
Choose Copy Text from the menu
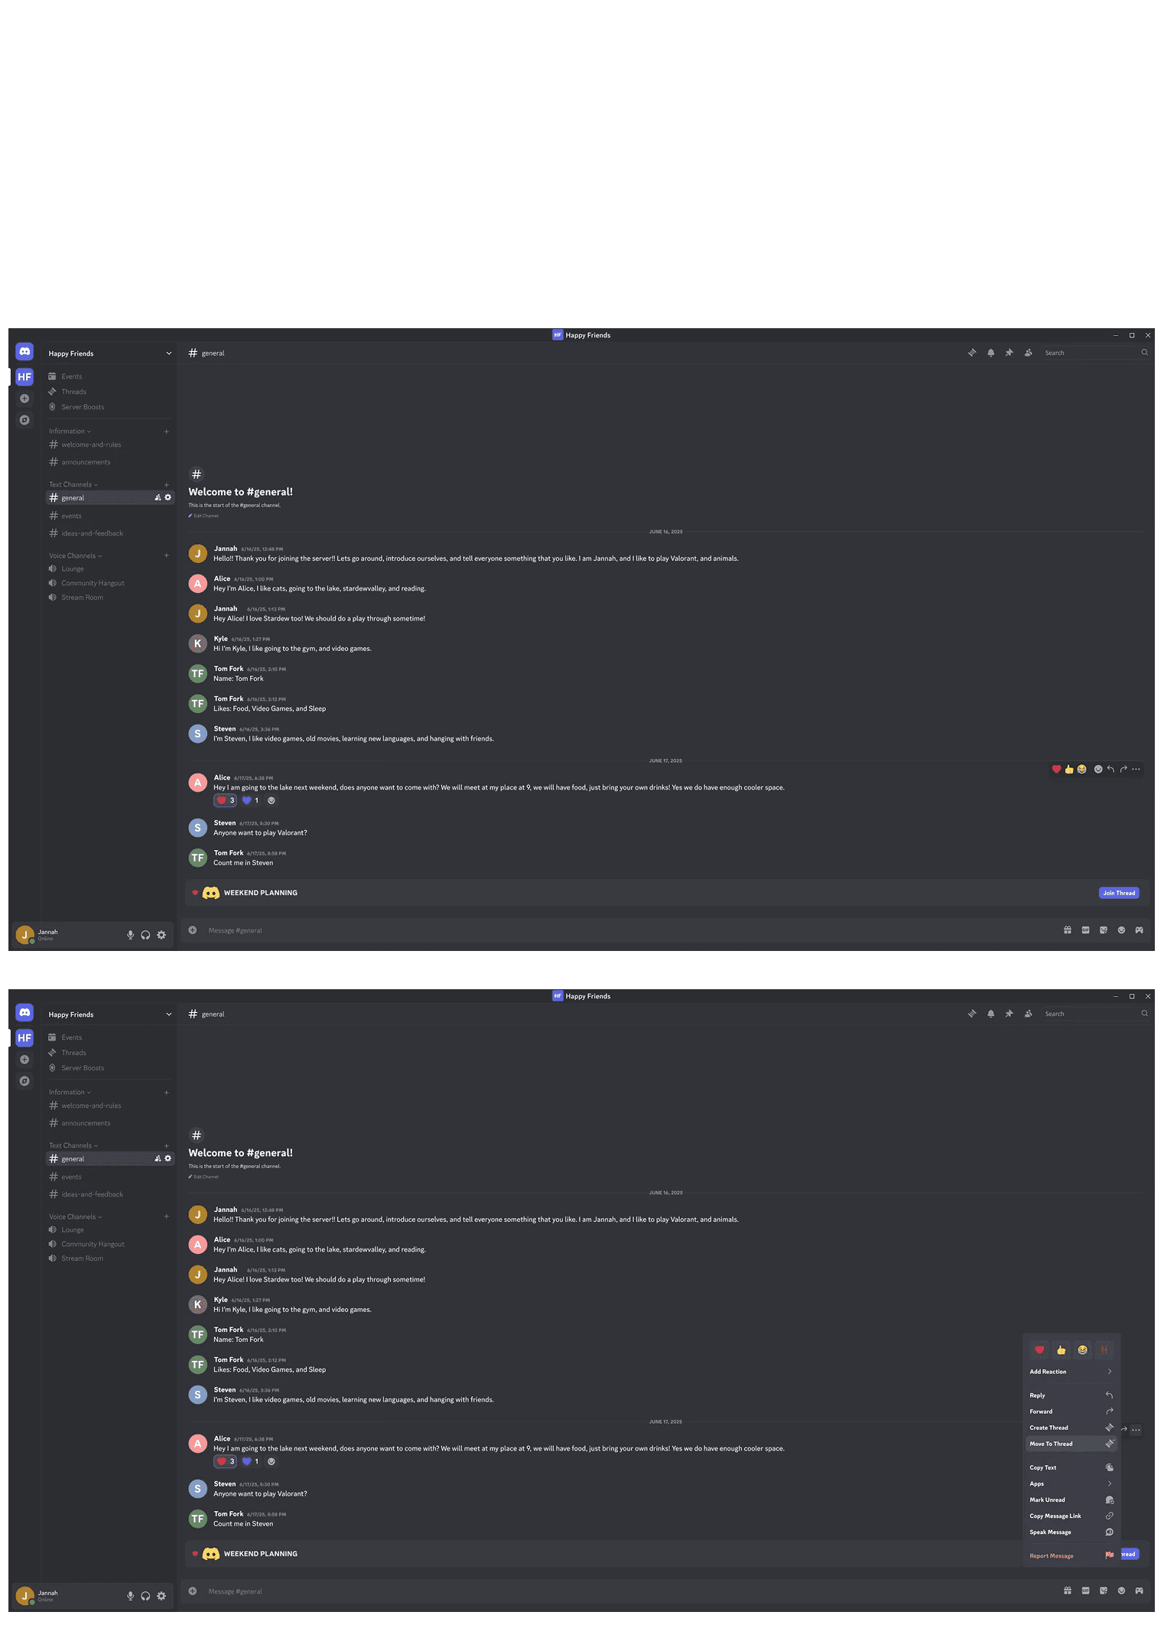pyautogui.click(x=1071, y=1467)
